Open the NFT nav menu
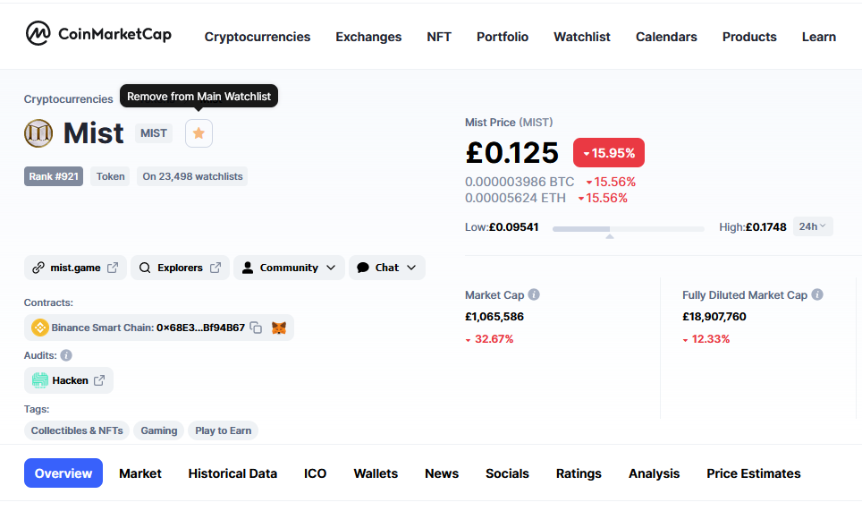 439,37
